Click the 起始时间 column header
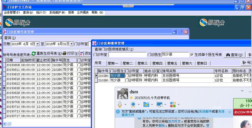Screen dimensions: 252x128 click(28, 60)
